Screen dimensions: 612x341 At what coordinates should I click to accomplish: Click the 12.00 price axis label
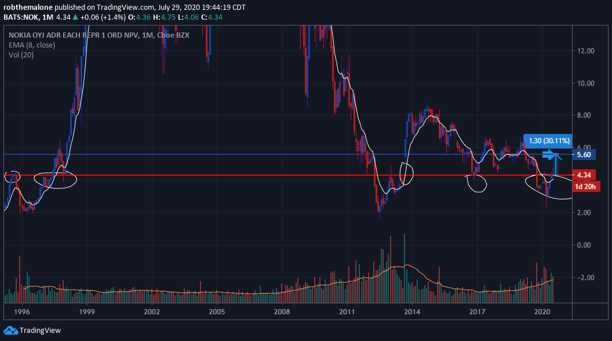pos(586,51)
